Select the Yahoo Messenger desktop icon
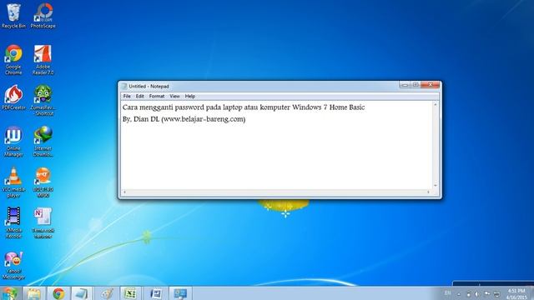The height and width of the screenshot is (300, 534). point(13,265)
